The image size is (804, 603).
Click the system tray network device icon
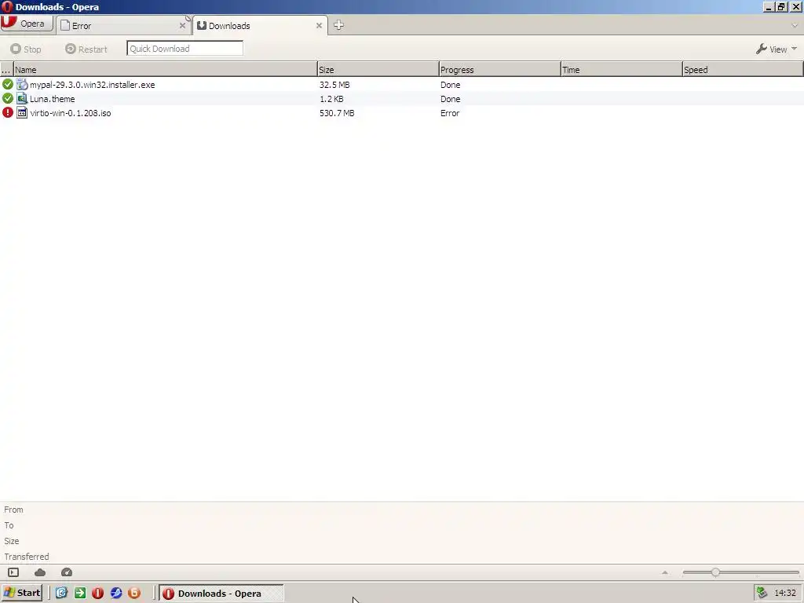762,594
